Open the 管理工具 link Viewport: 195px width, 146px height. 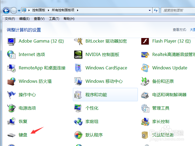161,108
